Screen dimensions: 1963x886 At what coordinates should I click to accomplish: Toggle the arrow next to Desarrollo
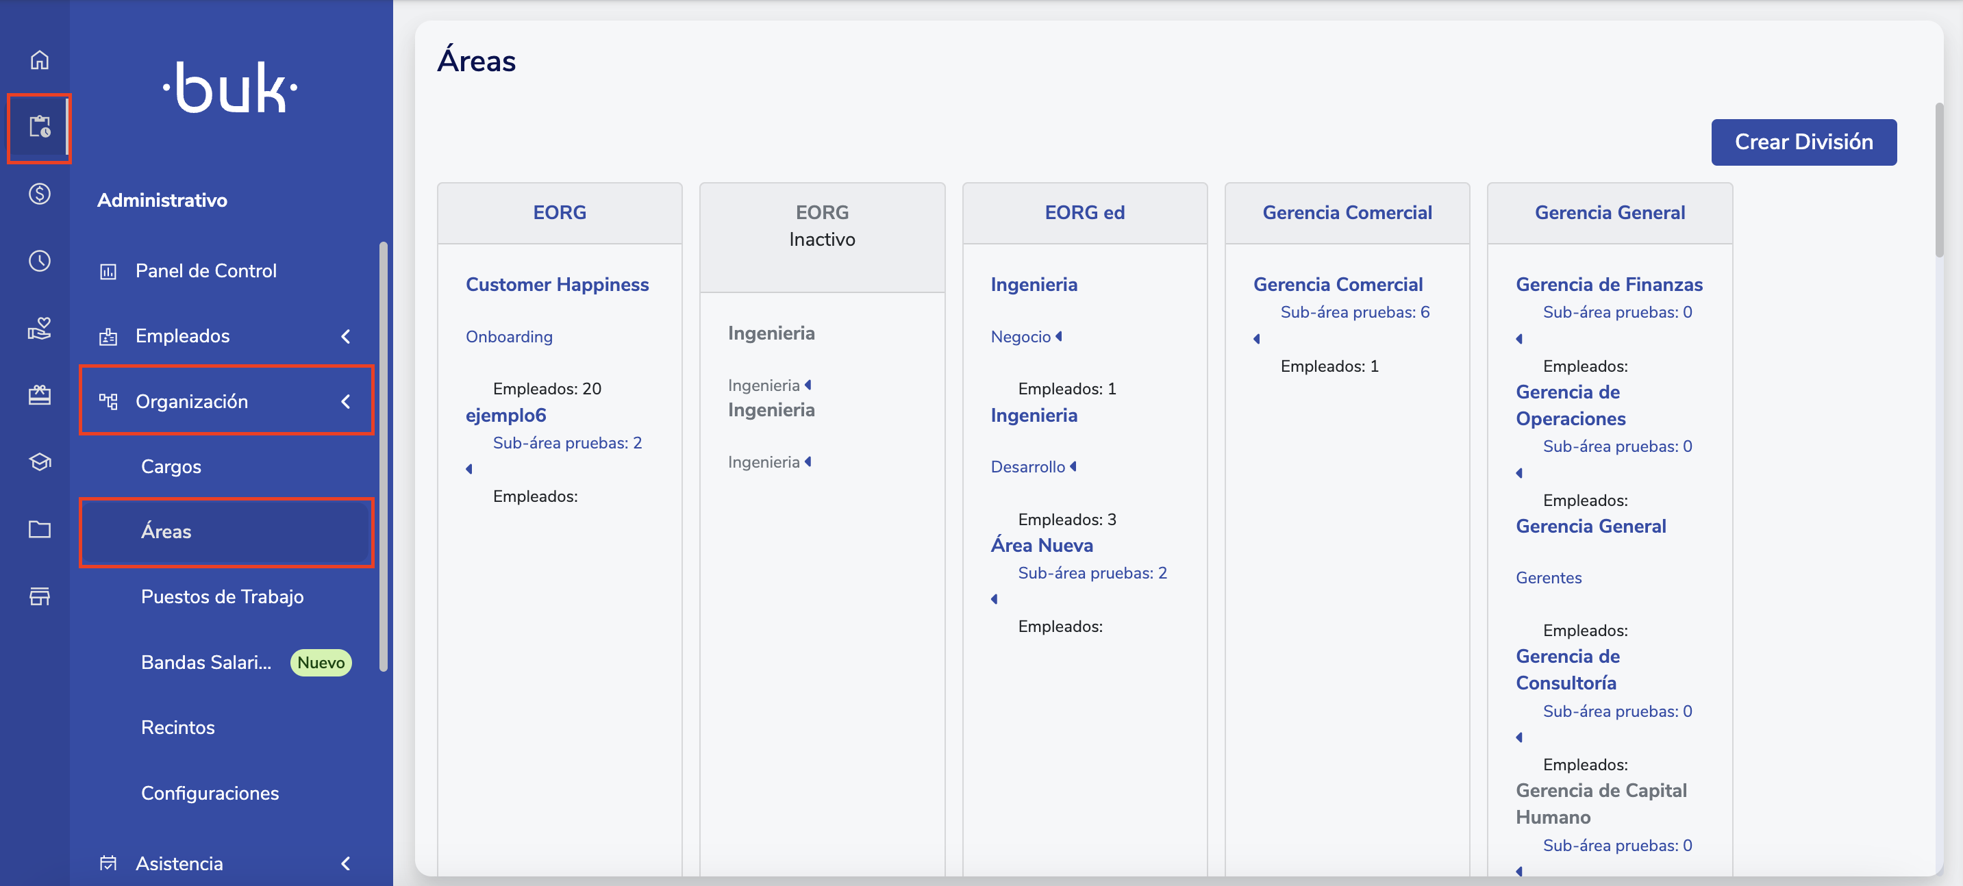coord(1073,466)
